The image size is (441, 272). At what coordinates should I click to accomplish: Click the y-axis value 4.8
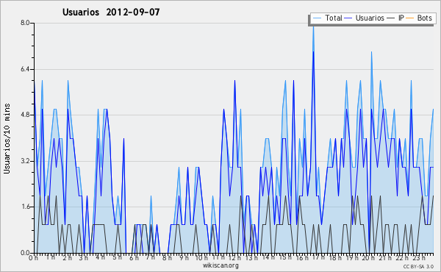(x=25, y=115)
